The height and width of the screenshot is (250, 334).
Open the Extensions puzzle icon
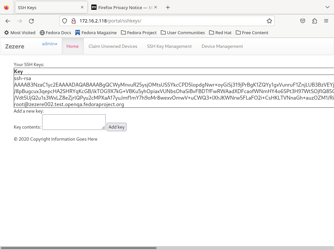314,21
